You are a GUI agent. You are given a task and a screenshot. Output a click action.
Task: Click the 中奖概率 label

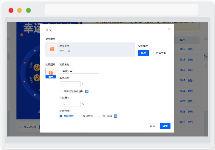click(65, 98)
